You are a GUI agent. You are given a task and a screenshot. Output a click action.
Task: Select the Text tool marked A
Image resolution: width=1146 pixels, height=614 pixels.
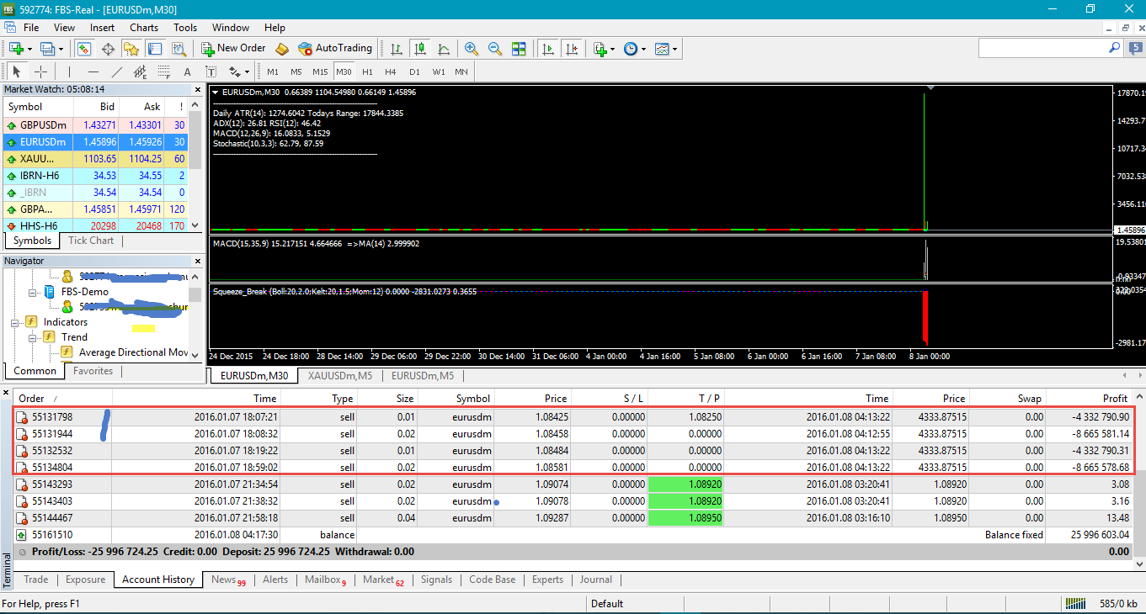click(x=188, y=71)
